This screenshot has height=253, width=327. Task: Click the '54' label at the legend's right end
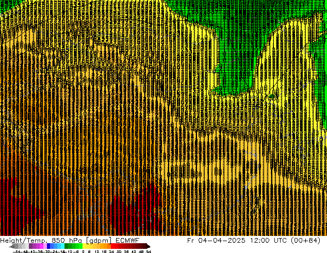pos(149,251)
